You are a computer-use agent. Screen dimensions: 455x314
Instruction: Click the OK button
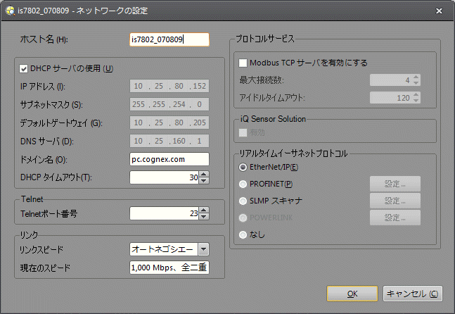point(352,294)
